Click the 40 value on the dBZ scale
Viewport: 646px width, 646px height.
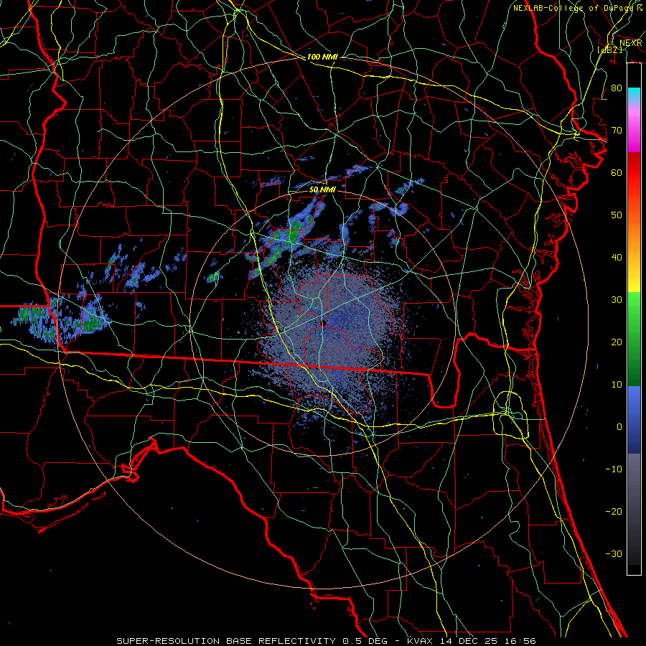[x=617, y=257]
